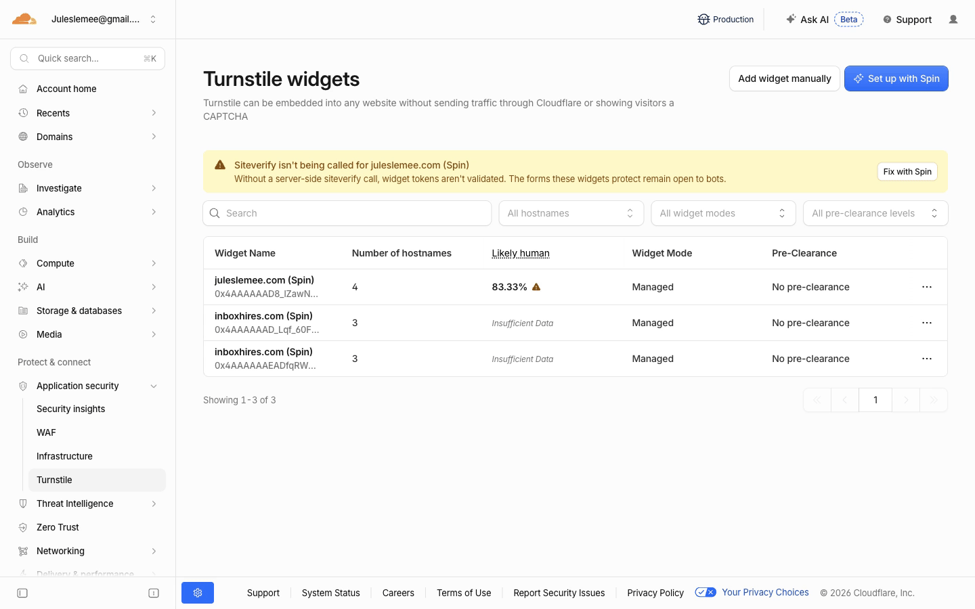
Task: Click the Likely human column header
Action: click(x=521, y=253)
